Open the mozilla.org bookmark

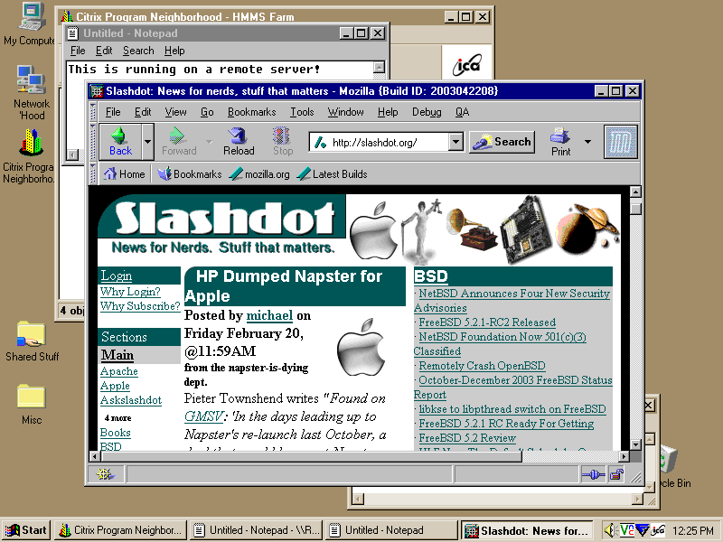[x=260, y=174]
